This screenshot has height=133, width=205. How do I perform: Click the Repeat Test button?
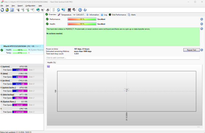pyautogui.click(x=192, y=50)
